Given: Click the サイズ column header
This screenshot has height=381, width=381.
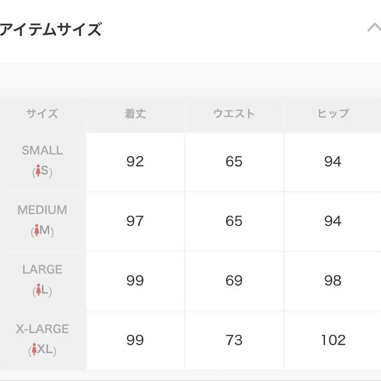Looking at the screenshot, I should (42, 113).
